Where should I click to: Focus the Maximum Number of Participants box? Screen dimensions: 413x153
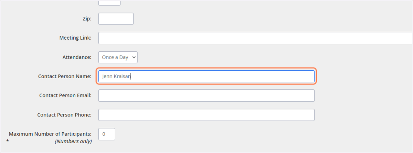[107, 134]
